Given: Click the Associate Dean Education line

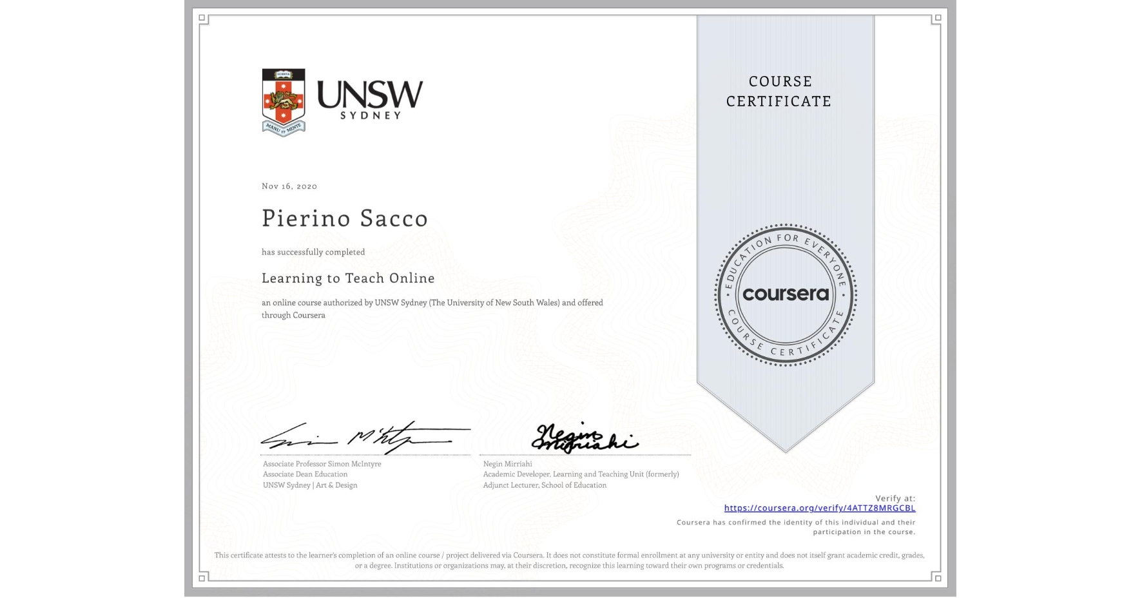Looking at the screenshot, I should coord(305,474).
